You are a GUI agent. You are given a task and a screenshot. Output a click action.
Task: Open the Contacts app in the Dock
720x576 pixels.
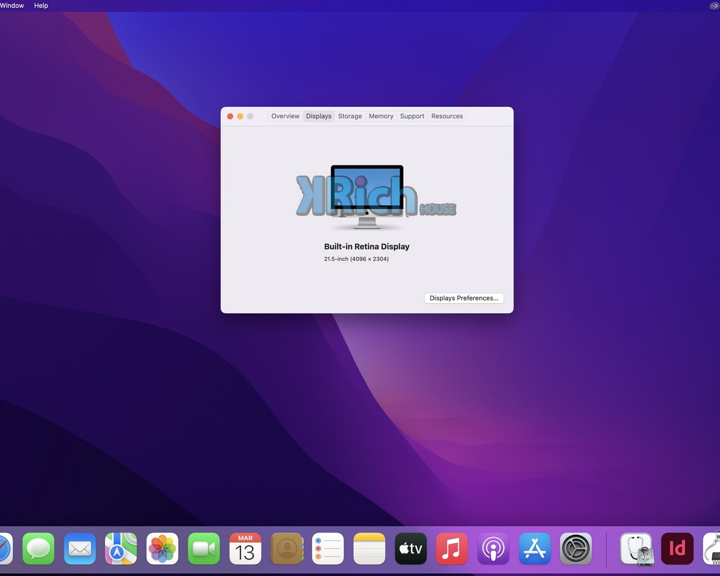coord(287,548)
